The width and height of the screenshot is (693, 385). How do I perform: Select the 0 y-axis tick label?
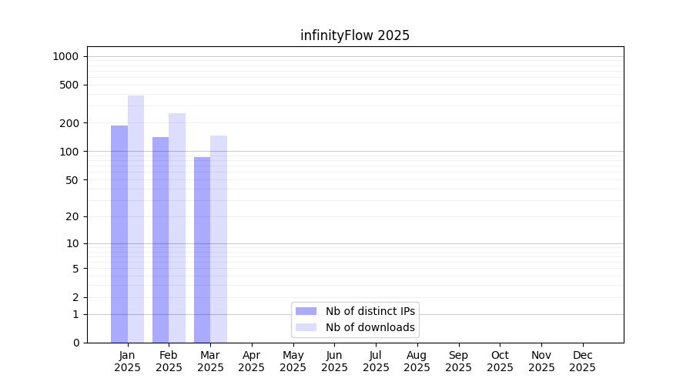tap(75, 343)
